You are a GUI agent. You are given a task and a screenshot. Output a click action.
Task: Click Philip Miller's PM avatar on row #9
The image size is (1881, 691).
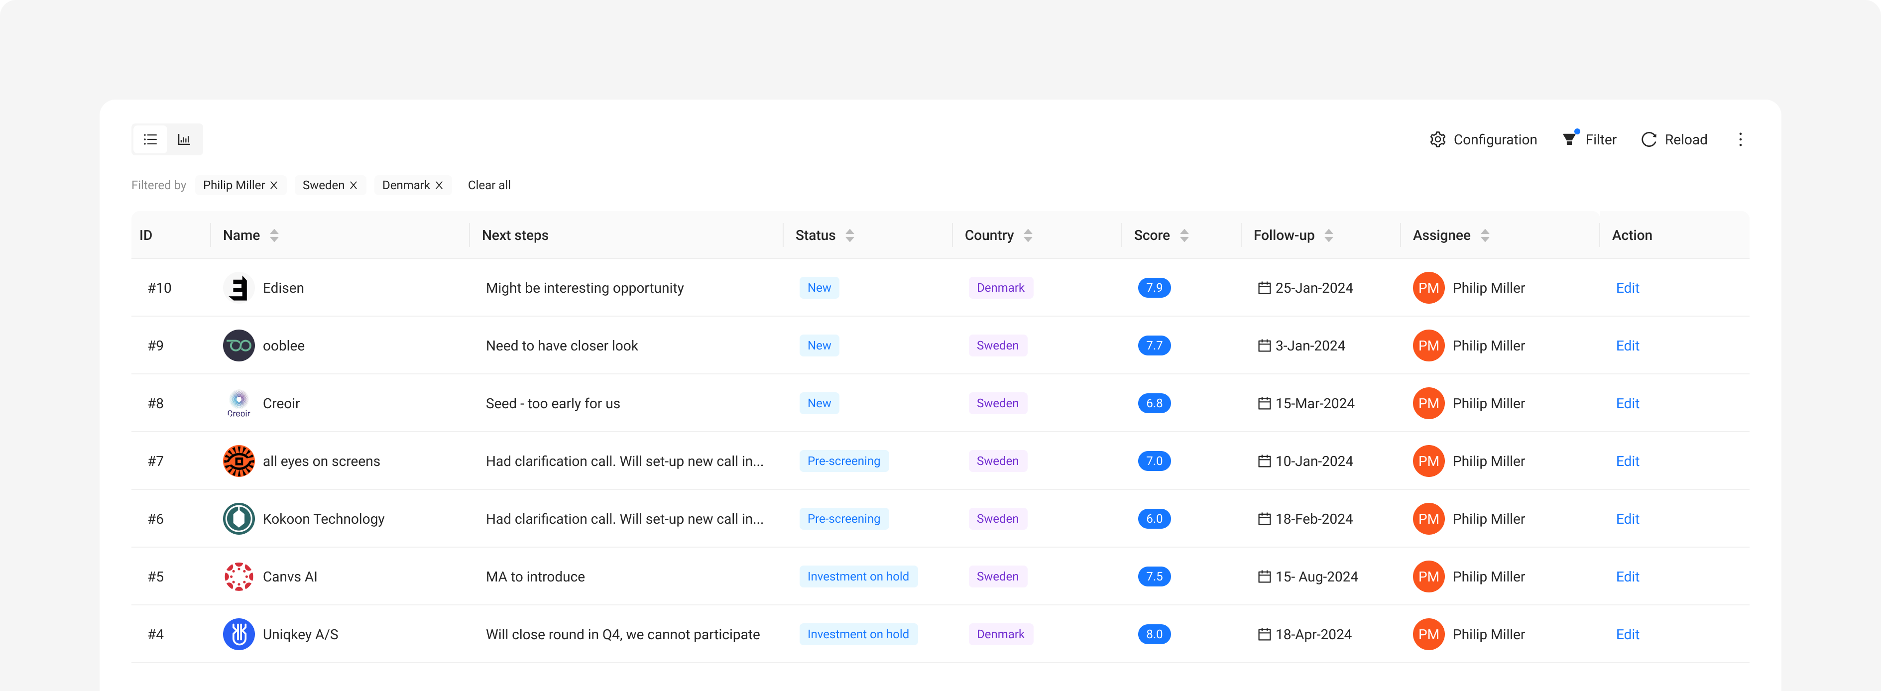(x=1428, y=345)
